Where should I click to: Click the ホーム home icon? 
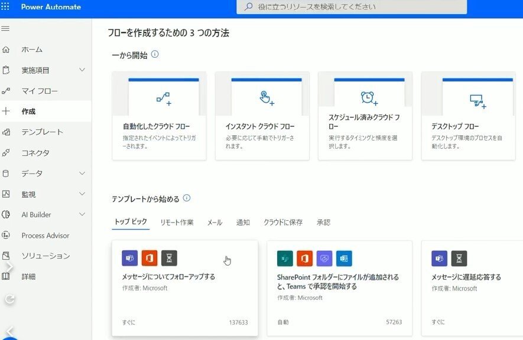coord(6,50)
